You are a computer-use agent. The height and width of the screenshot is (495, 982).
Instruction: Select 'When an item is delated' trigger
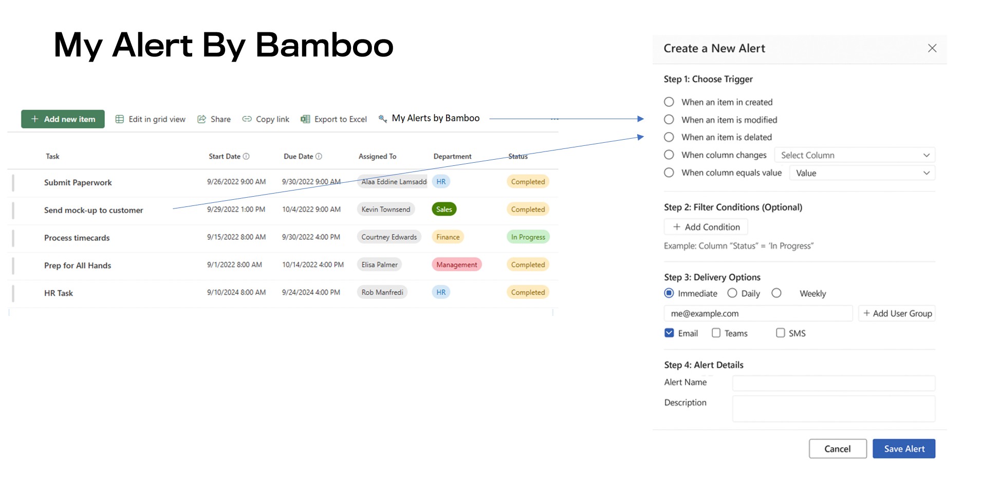669,137
